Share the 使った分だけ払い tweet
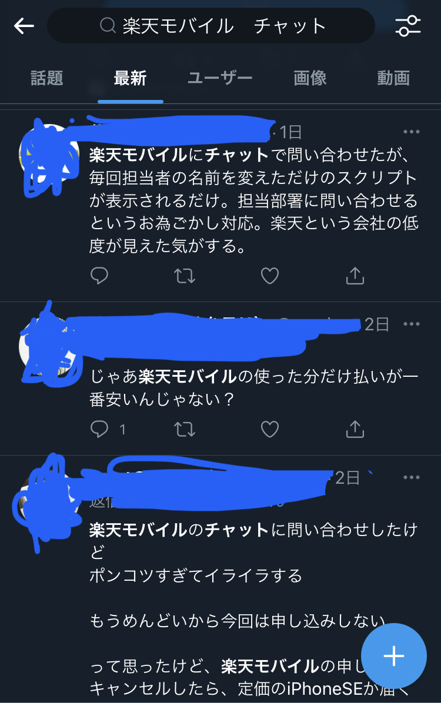441x703 pixels. click(x=355, y=429)
